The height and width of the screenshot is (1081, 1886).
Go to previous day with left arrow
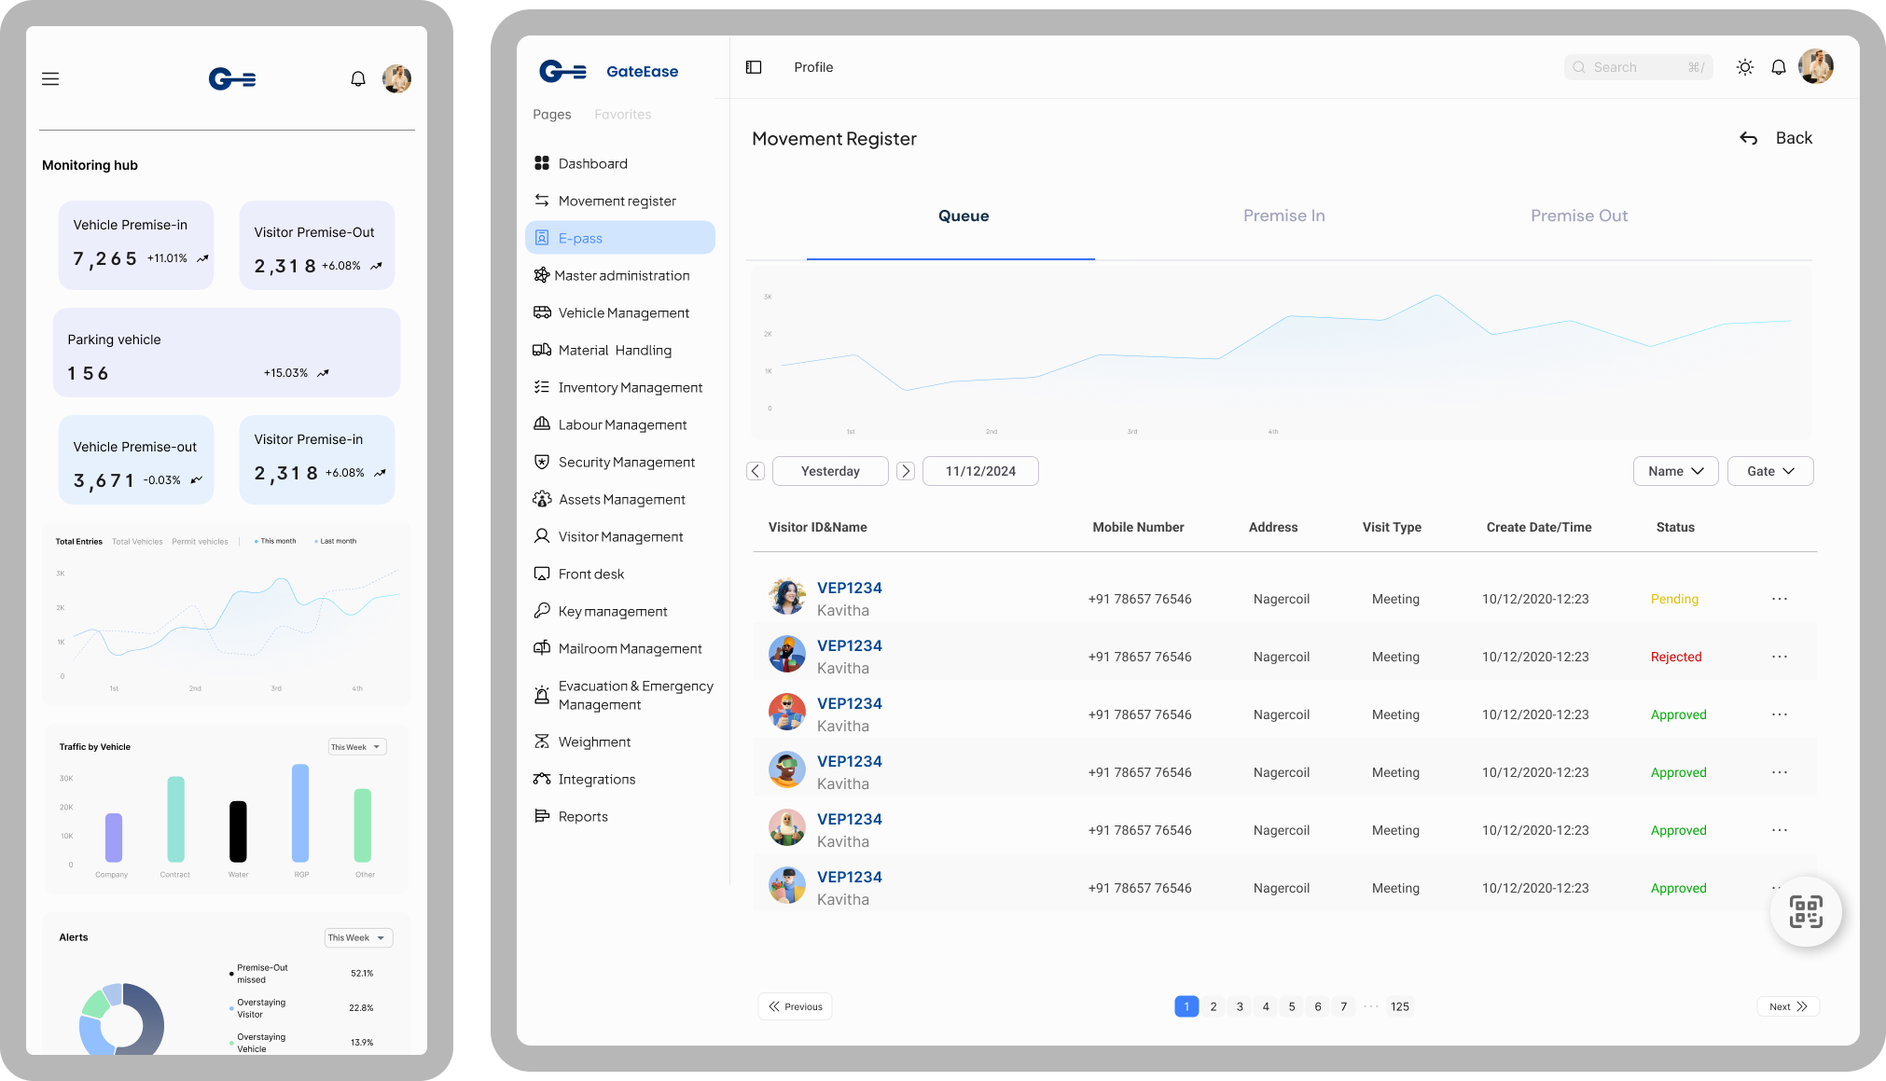pos(756,471)
